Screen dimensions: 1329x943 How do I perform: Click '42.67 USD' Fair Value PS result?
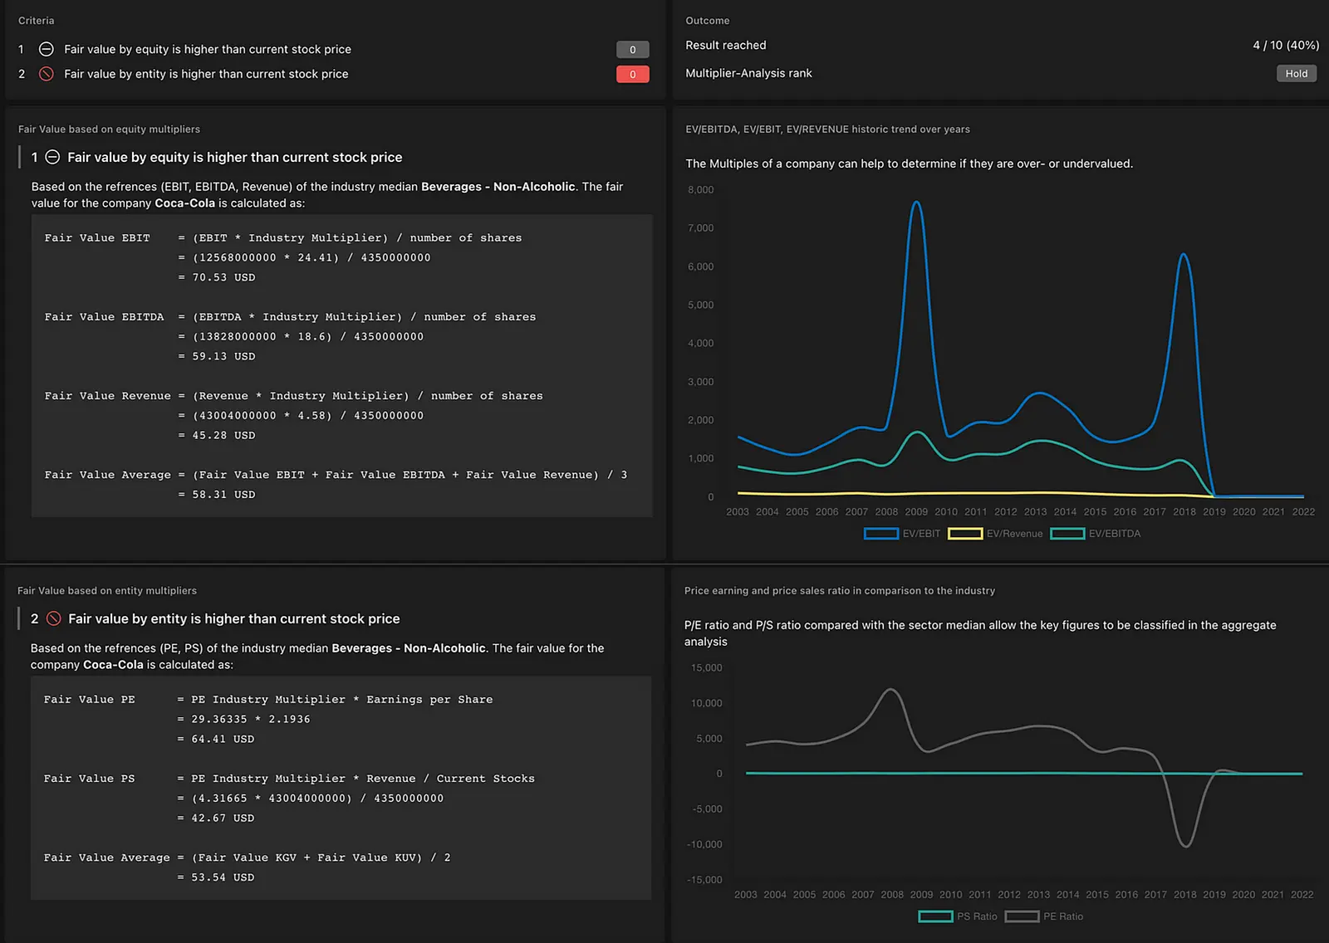[x=223, y=818]
